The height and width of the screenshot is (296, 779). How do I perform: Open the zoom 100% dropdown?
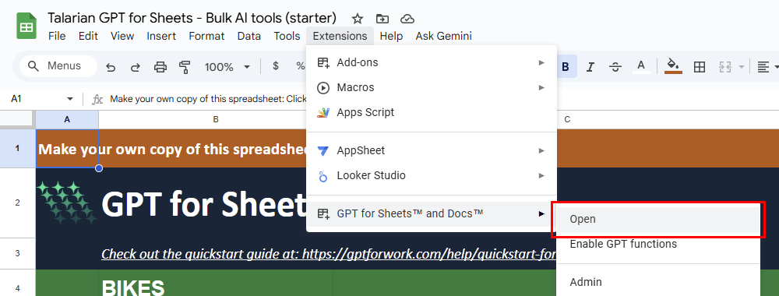point(227,66)
